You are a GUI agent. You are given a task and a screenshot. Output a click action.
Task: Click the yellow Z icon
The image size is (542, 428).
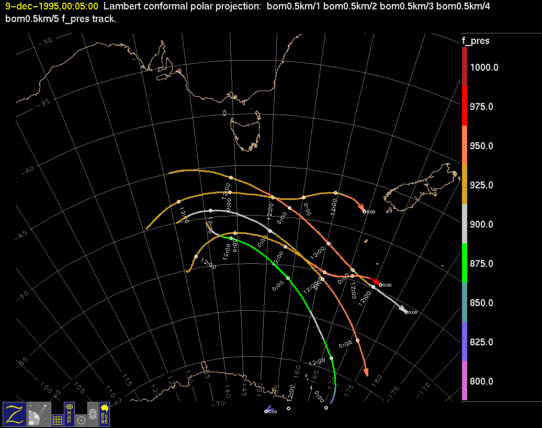(15, 413)
